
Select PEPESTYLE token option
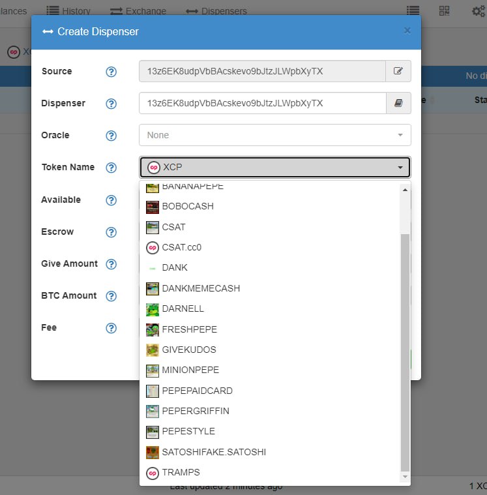(x=270, y=431)
